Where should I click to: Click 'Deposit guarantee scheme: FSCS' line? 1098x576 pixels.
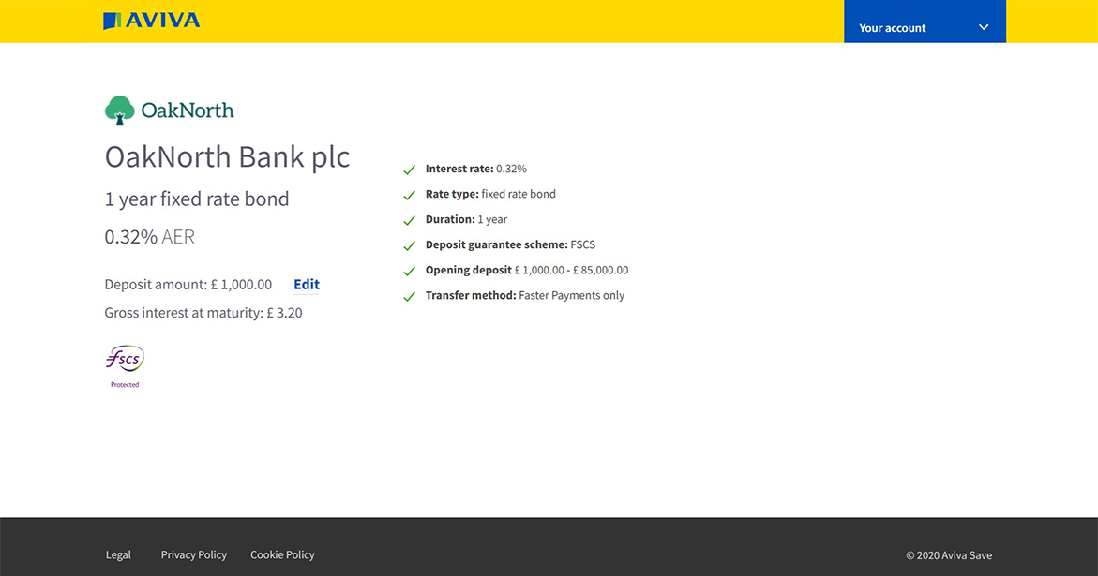coord(510,244)
